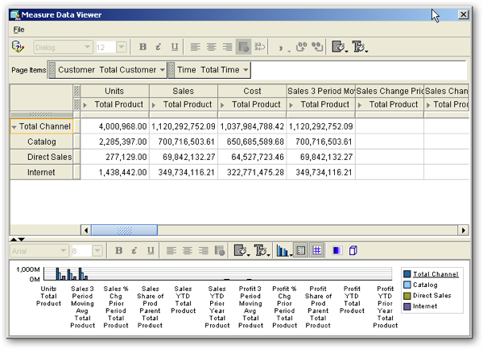Toggle the gridlines button in graph toolbar
This screenshot has width=483, height=349.
(317, 251)
